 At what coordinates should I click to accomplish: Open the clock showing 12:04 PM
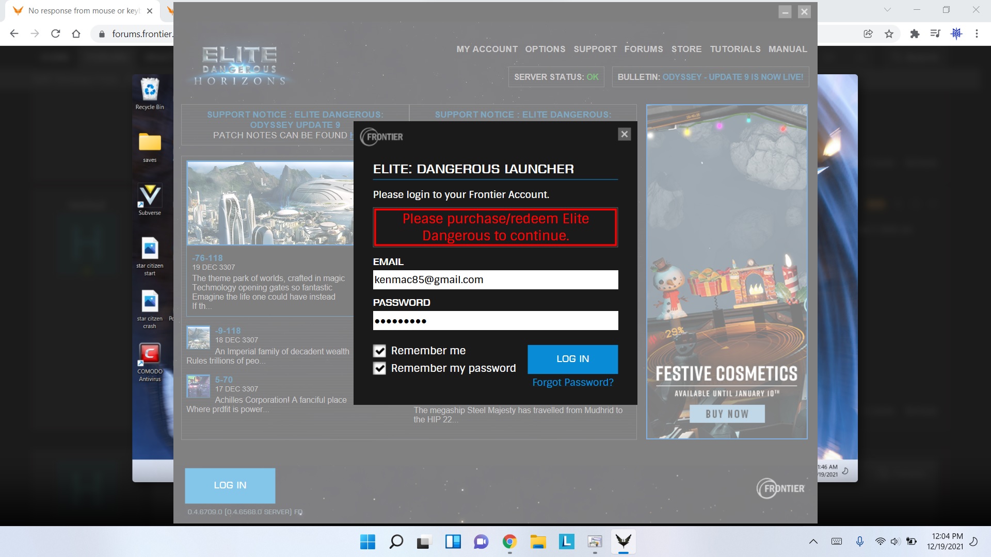pos(945,542)
